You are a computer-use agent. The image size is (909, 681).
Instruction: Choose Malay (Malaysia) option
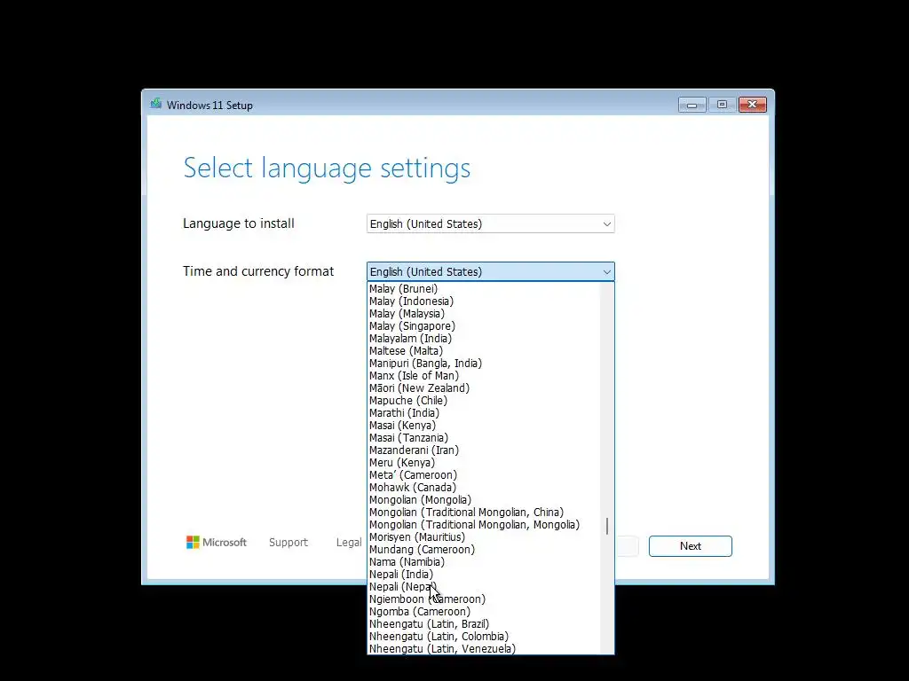(x=484, y=314)
